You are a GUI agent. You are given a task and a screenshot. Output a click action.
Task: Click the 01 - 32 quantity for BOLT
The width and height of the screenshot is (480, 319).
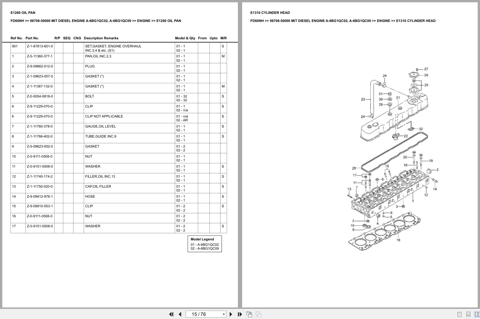click(x=182, y=96)
